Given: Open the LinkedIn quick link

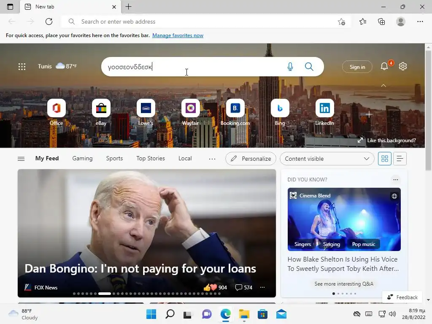Looking at the screenshot, I should 324,112.
